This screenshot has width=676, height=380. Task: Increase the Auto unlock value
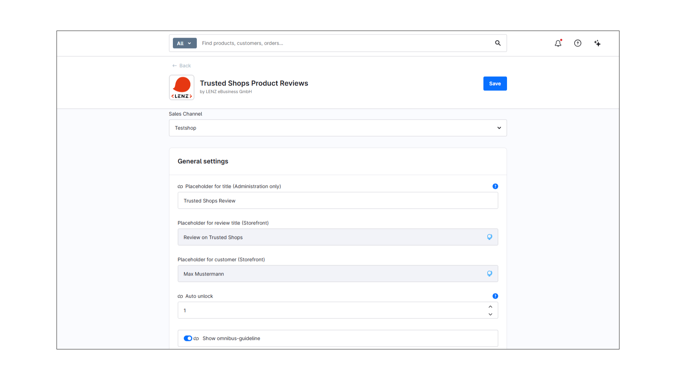[490, 307]
